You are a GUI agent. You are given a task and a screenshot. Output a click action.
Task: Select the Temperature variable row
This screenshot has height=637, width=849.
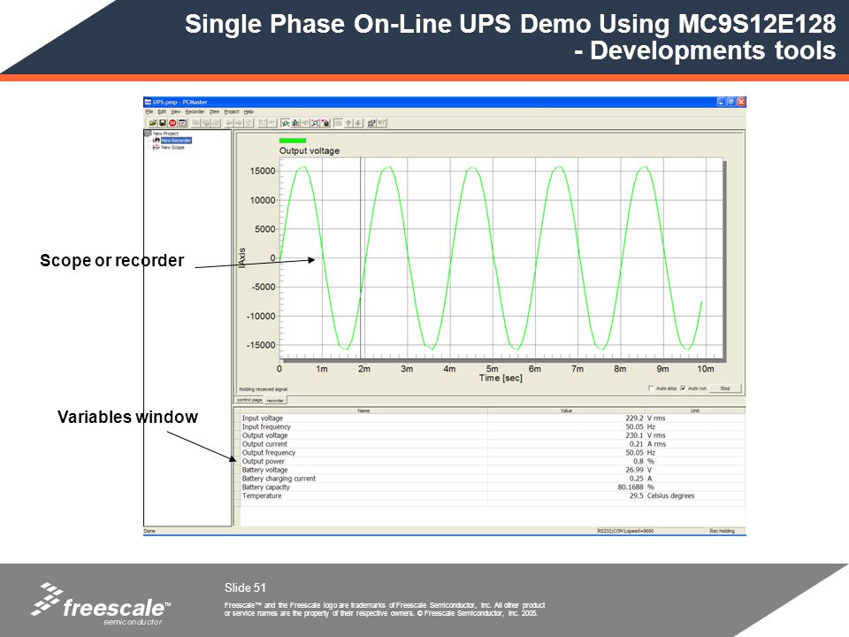[x=493, y=496]
